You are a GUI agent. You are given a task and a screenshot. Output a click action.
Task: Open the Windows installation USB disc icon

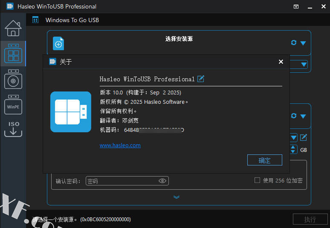(x=13, y=80)
